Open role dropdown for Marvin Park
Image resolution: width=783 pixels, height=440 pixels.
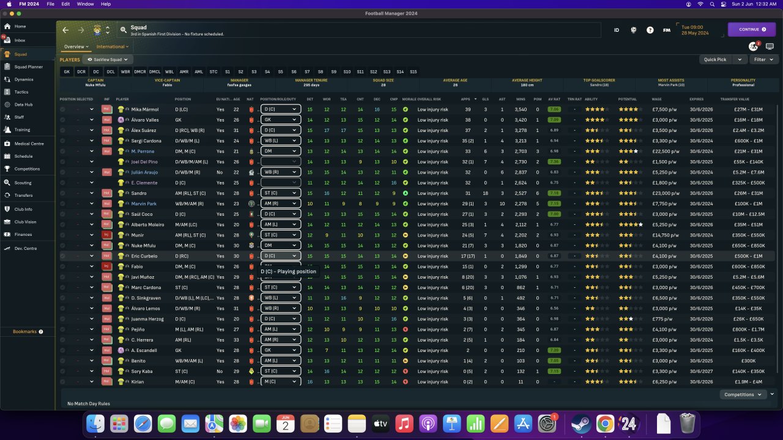(x=280, y=204)
